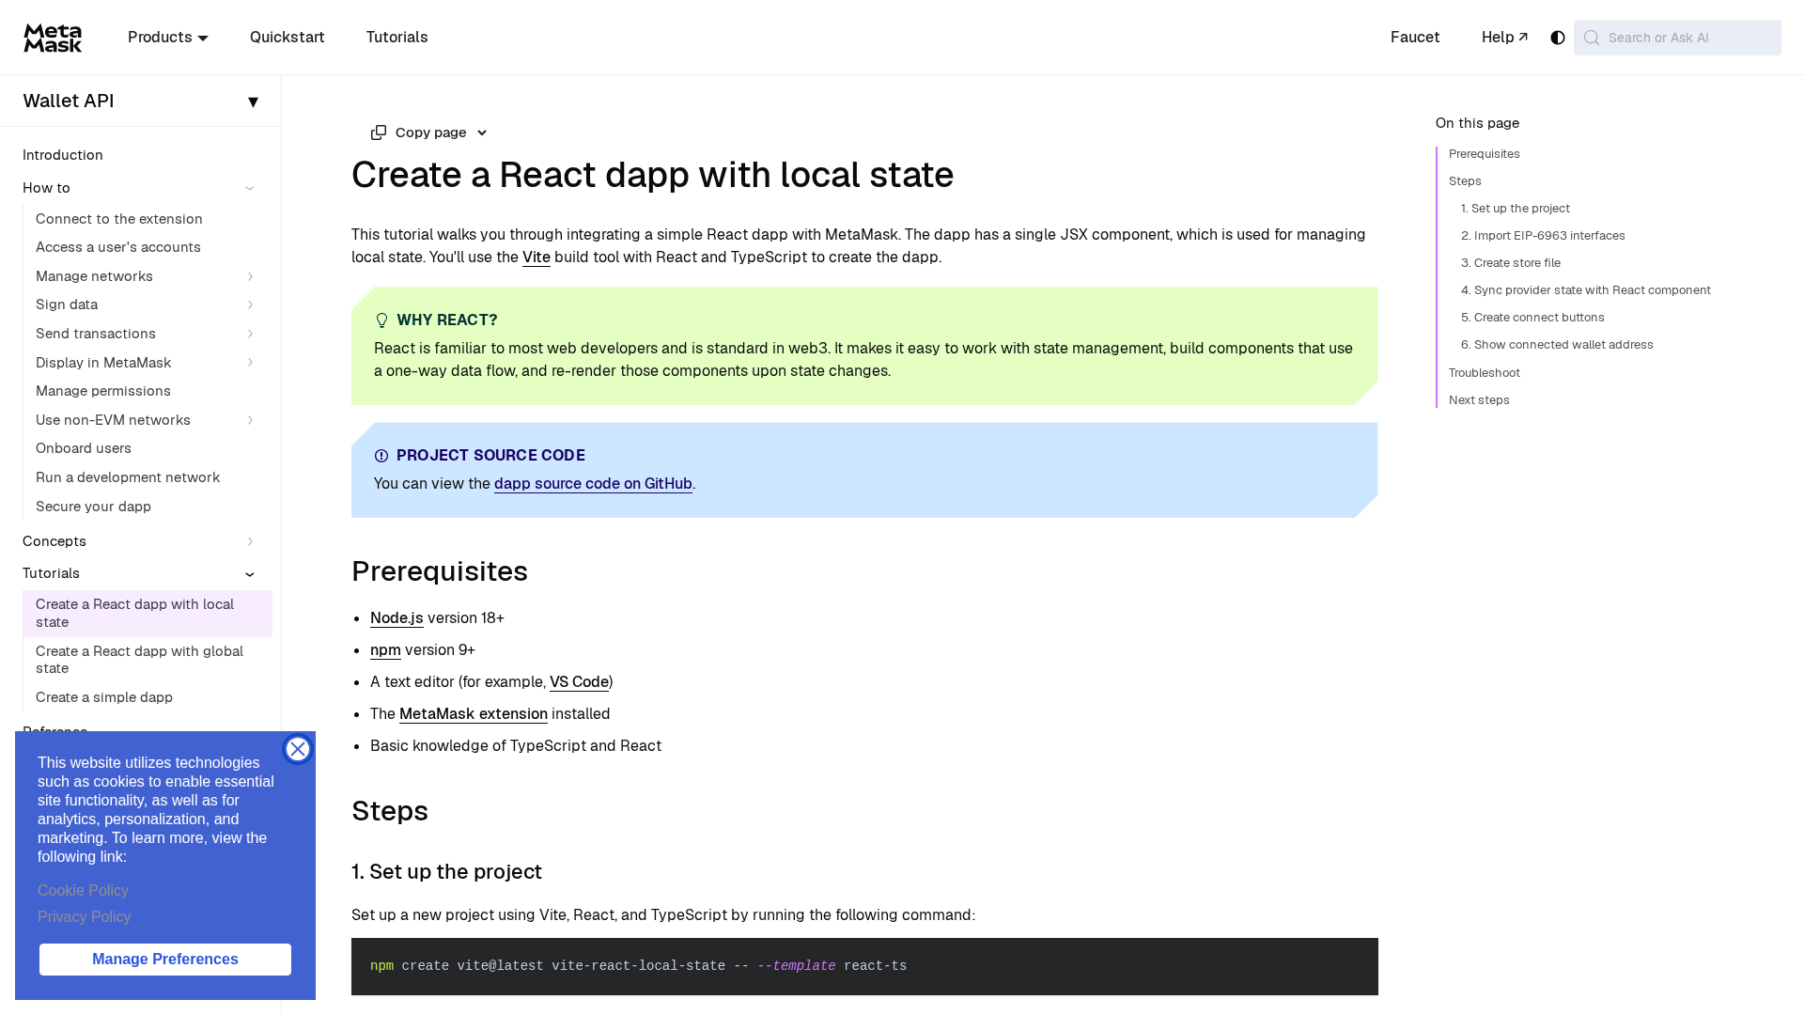Click the search magnifier icon

tap(1591, 38)
